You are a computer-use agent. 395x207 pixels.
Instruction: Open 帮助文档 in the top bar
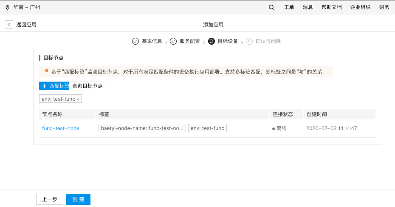point(332,7)
